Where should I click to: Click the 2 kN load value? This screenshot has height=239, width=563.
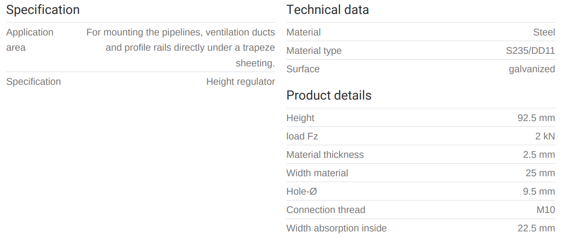(x=545, y=136)
